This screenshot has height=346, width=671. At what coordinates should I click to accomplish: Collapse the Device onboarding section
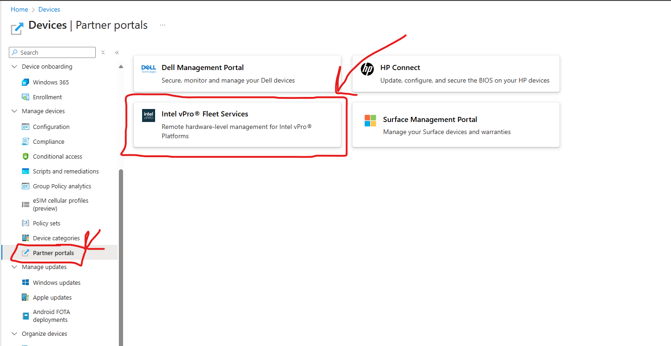click(14, 67)
